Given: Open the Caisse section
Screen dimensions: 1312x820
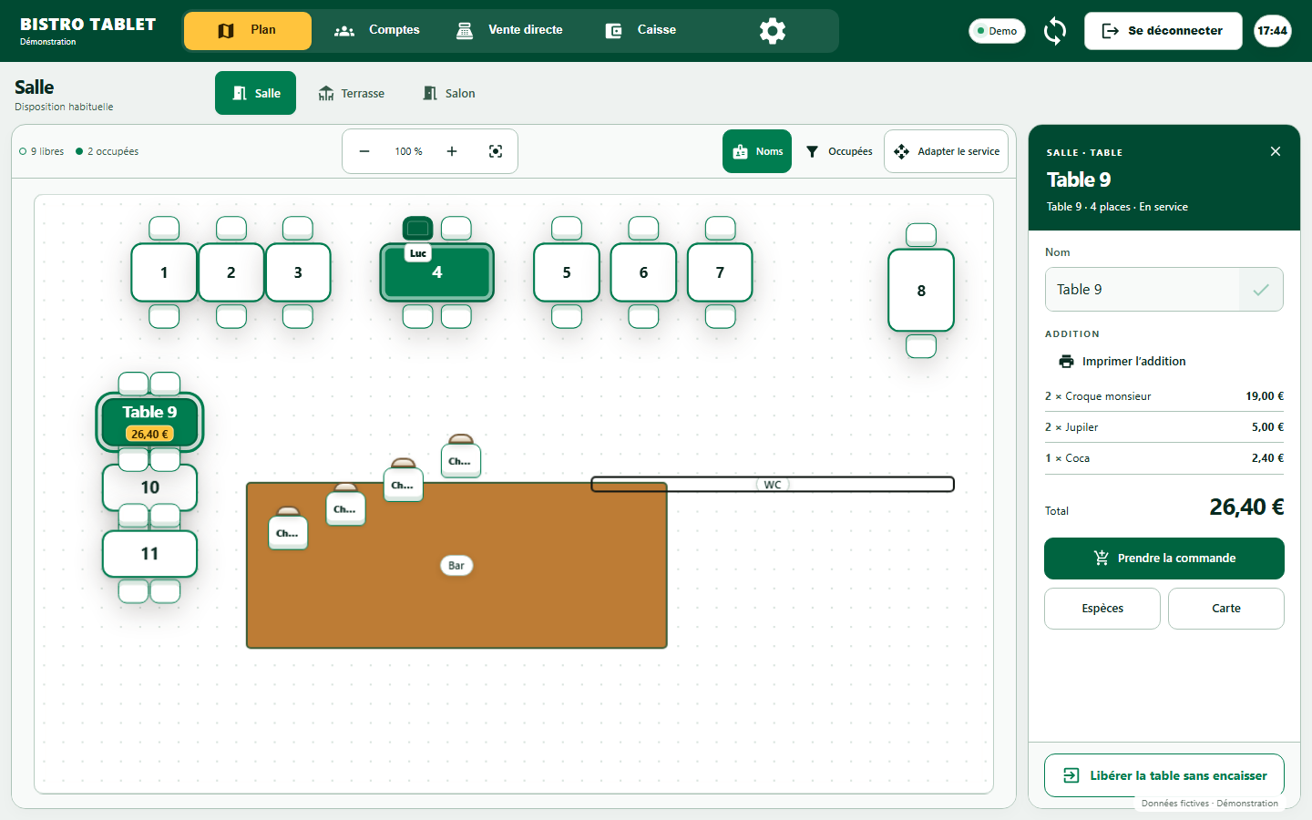Looking at the screenshot, I should [x=641, y=30].
